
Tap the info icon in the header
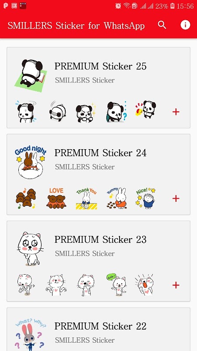click(185, 25)
